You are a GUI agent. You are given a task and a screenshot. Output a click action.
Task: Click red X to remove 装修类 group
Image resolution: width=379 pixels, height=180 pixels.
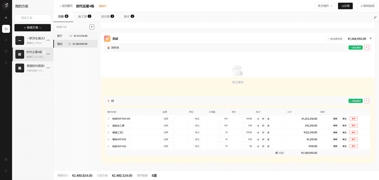(x=366, y=48)
